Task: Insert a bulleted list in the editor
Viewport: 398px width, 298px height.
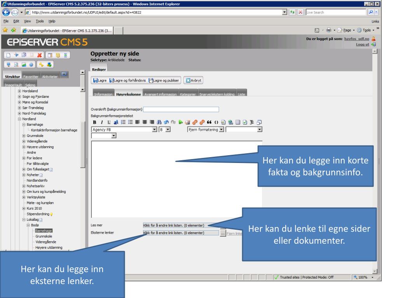Action: tap(130, 122)
